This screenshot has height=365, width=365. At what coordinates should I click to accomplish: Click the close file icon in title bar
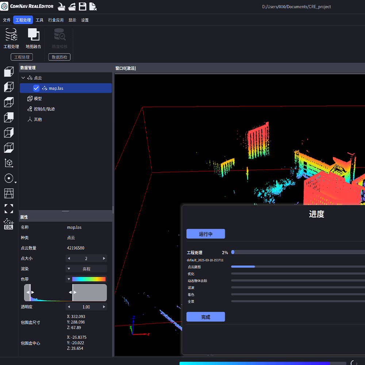(93, 6)
